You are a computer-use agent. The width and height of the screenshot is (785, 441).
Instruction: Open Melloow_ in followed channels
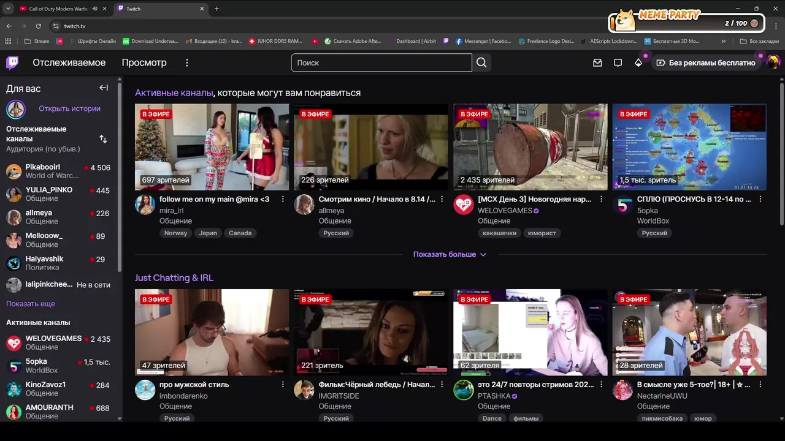click(58, 240)
